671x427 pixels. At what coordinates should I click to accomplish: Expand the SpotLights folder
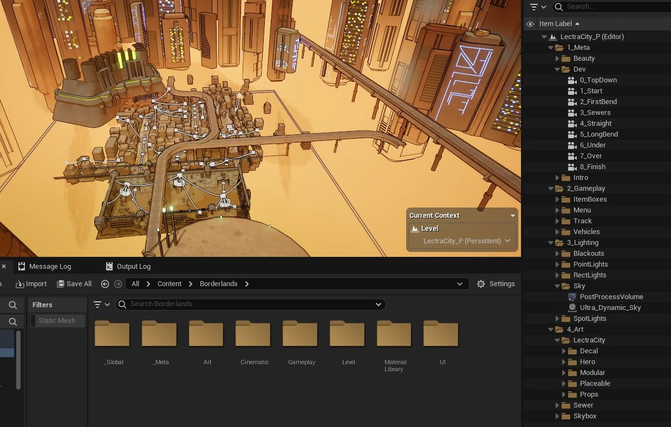coord(557,319)
